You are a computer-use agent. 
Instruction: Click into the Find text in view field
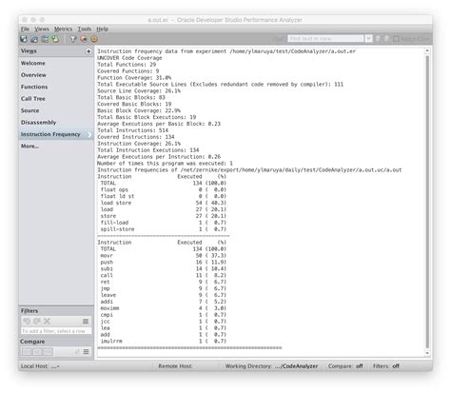coord(325,39)
